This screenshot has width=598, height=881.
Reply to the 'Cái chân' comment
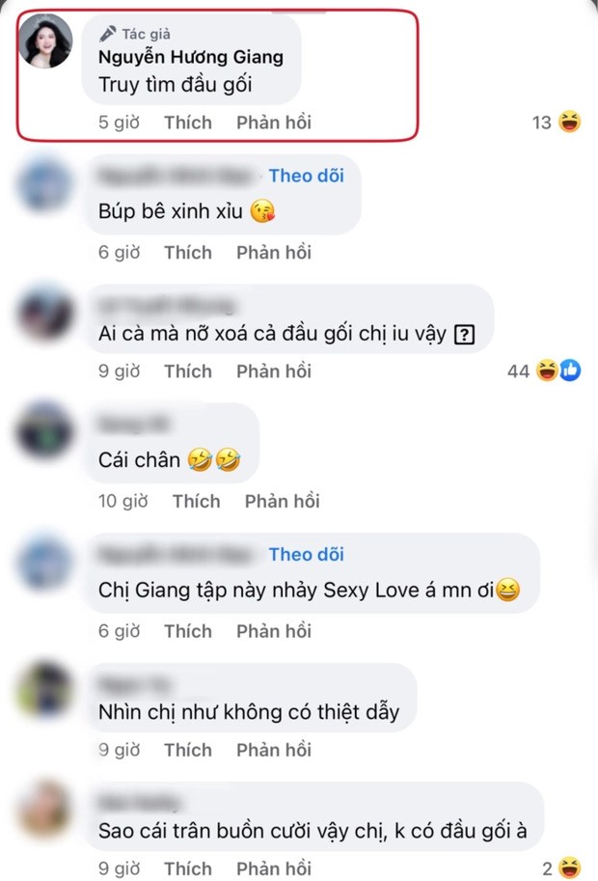282,501
